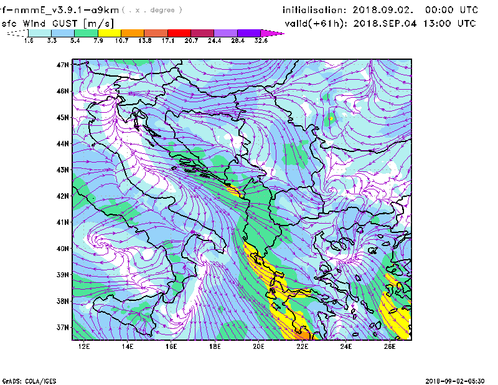Click the 44N latitude label
498x385 pixels.
pos(63,144)
